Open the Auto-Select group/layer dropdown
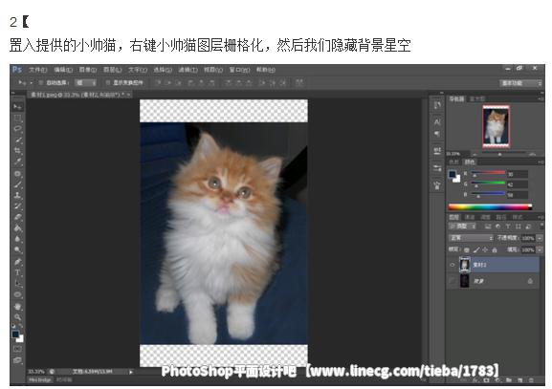This screenshot has width=552, height=389. coord(85,82)
